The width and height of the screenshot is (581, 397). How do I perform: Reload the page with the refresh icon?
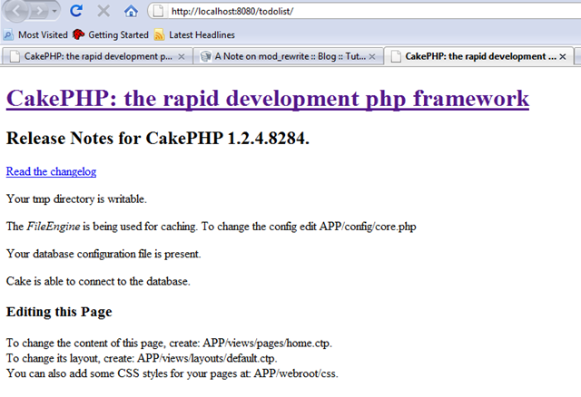tap(76, 11)
